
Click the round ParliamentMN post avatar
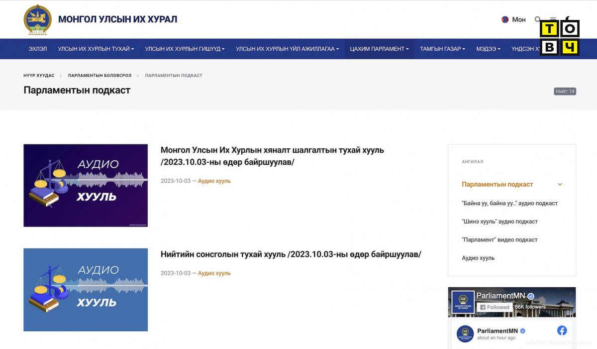click(x=465, y=334)
